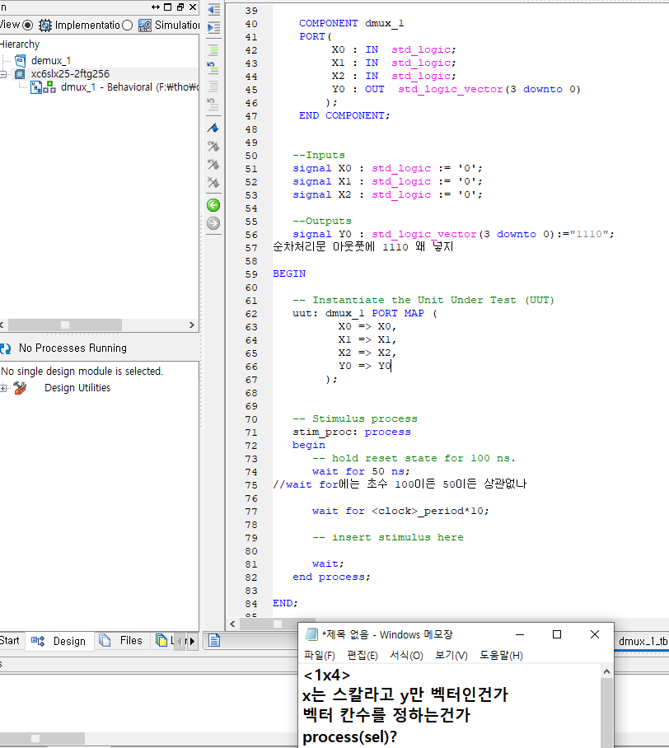This screenshot has height=748, width=669.
Task: Click 'No Processes Running' label
Action: pos(73,348)
